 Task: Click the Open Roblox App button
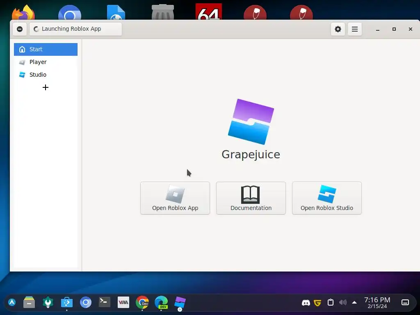(175, 198)
